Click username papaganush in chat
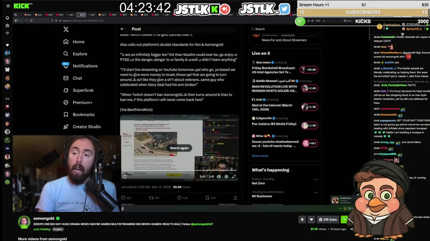 [x=388, y=120]
